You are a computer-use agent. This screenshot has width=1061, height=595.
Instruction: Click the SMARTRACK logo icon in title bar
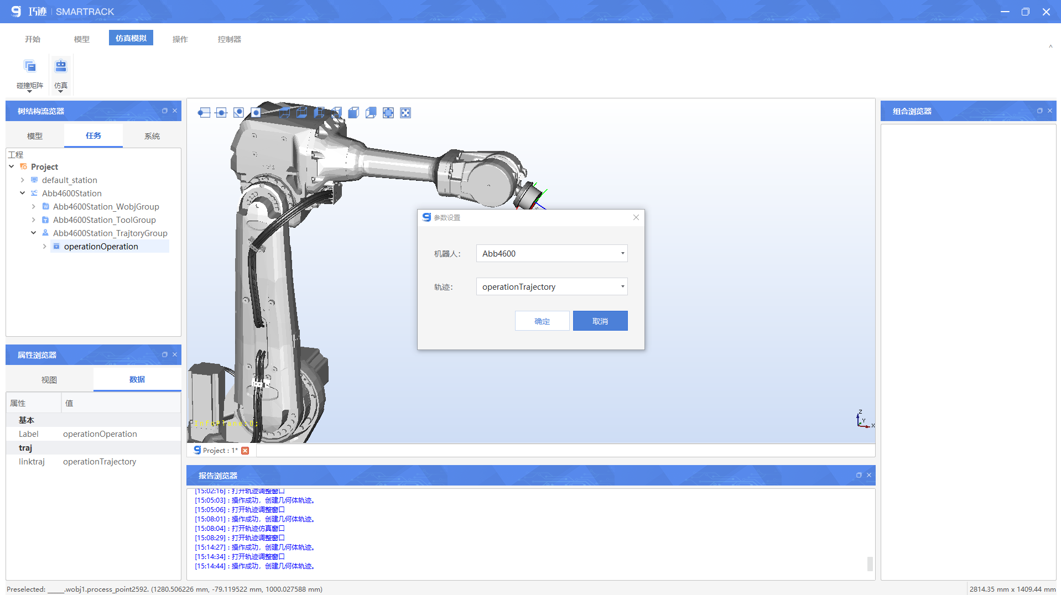pyautogui.click(x=16, y=11)
